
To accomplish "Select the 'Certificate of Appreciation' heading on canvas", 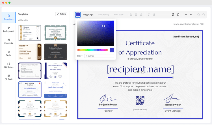I will [x=140, y=48].
